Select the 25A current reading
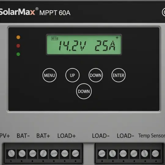The width and height of the screenshot is (165, 165). pos(105,46)
